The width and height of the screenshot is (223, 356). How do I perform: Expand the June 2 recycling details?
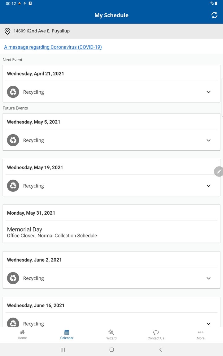pos(208,278)
